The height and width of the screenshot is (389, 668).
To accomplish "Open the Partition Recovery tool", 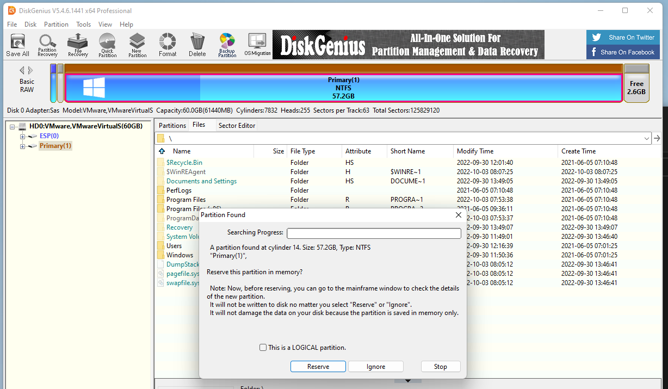I will point(47,45).
